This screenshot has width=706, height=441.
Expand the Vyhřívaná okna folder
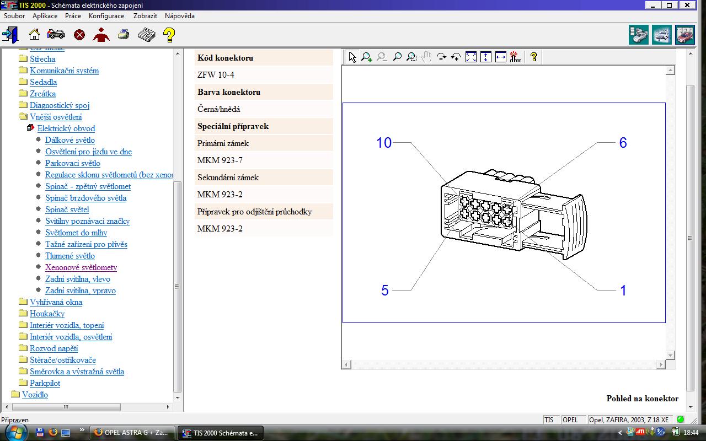[x=23, y=302]
